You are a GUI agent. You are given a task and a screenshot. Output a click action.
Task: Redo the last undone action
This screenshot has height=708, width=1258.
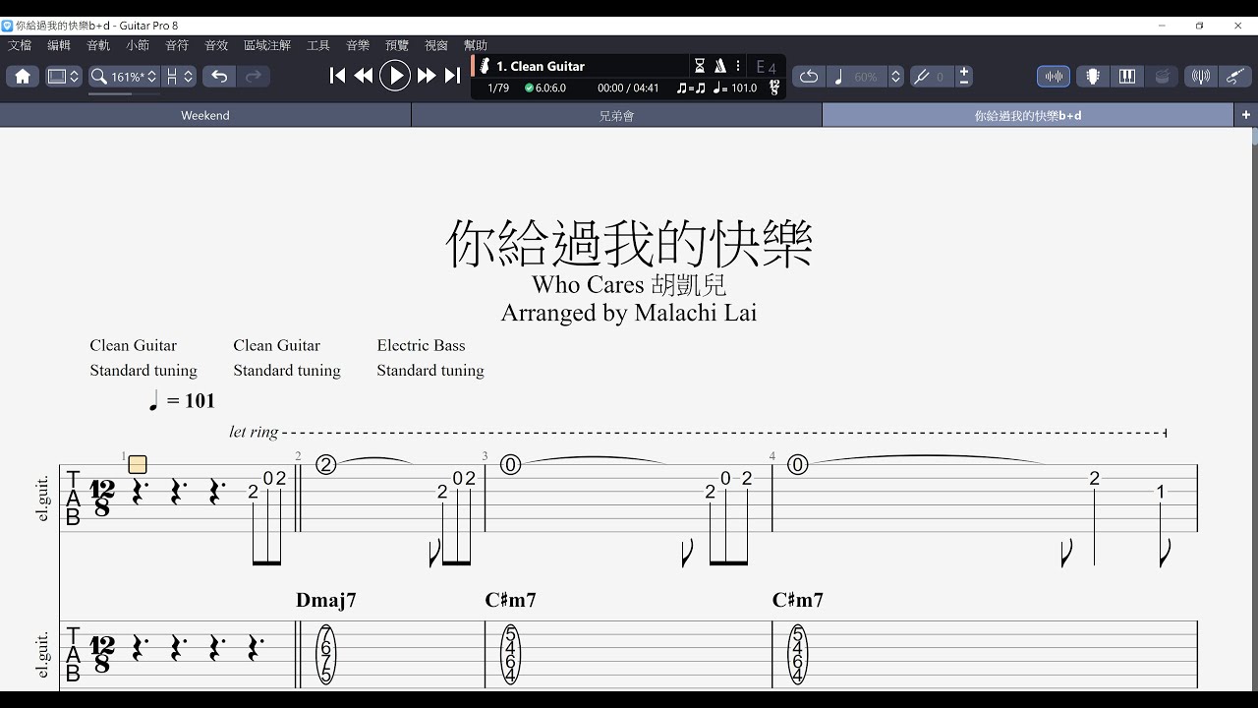pos(254,77)
